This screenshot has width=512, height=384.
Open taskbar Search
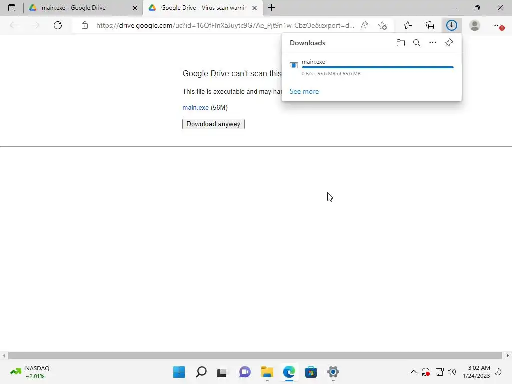pyautogui.click(x=201, y=372)
